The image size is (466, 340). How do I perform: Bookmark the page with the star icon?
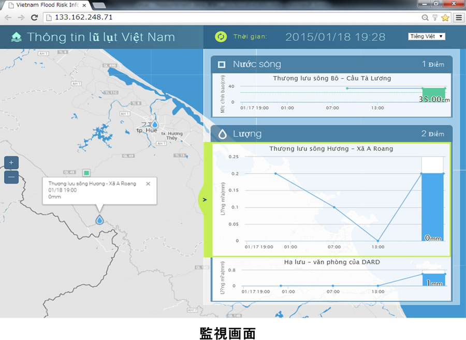(445, 17)
